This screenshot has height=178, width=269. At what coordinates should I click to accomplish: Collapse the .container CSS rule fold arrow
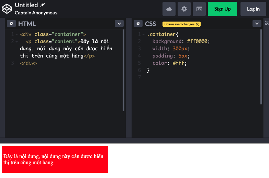(143, 34)
